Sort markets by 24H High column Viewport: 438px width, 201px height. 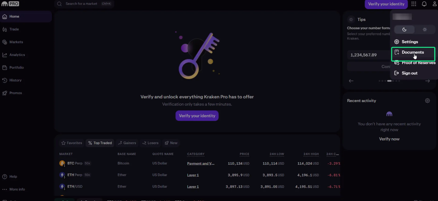point(311,154)
